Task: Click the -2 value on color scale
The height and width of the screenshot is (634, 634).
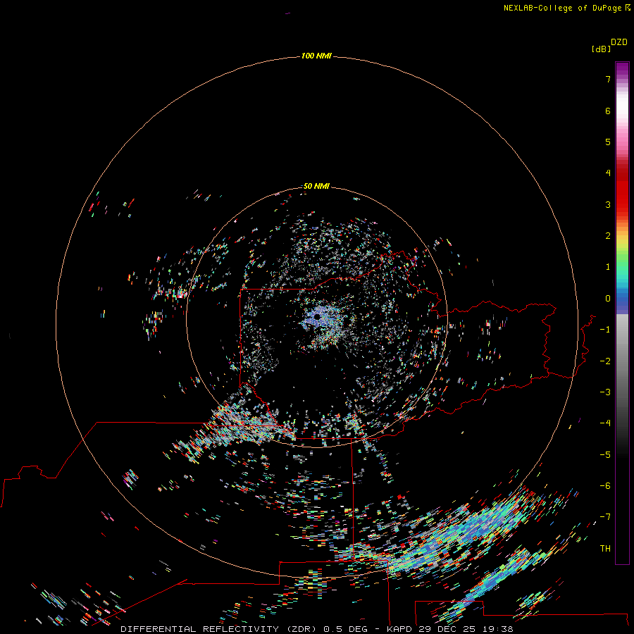Action: [605, 361]
